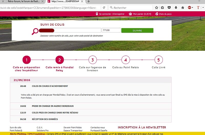This screenshot has height=135, width=205.
Task: Click the globe country icon
Action: 157,14
